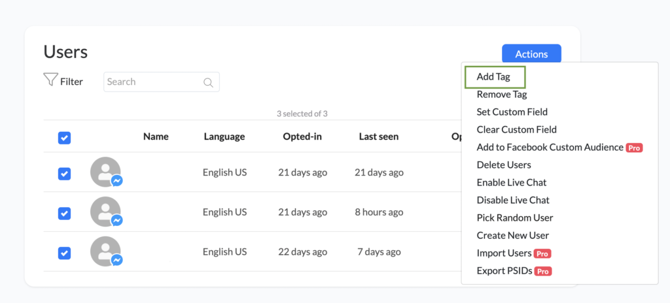
Task: Toggle the select-all checkbox in header
Action: pyautogui.click(x=64, y=137)
